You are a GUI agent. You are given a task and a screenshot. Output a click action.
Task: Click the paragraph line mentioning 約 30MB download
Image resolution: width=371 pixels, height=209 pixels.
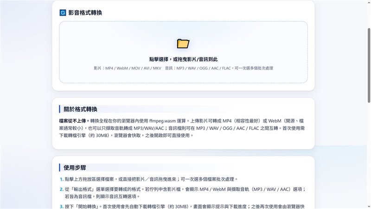click(x=126, y=136)
